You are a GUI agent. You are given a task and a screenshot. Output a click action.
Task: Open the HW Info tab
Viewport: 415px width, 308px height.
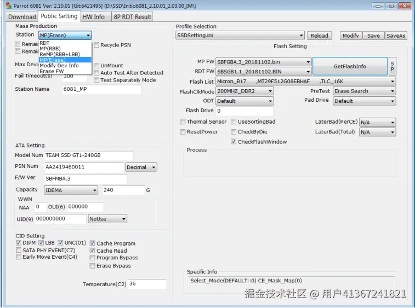click(x=96, y=16)
